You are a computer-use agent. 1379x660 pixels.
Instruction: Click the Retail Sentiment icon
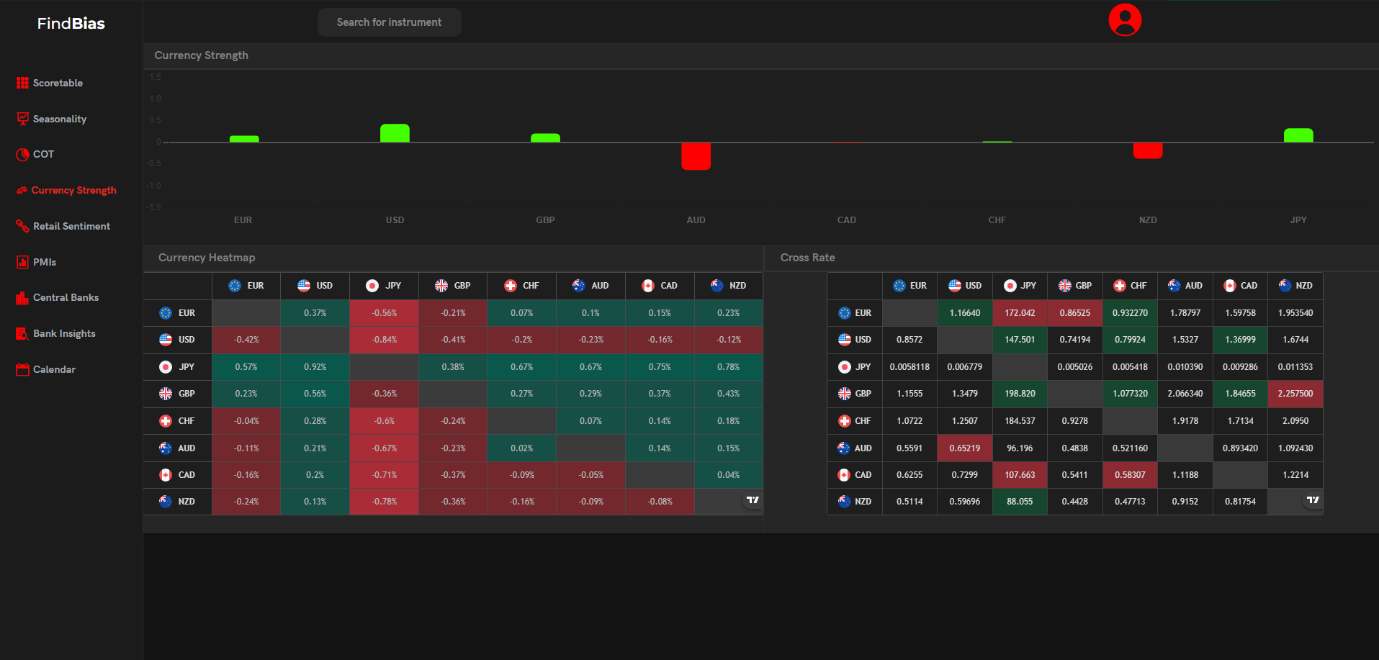22,226
